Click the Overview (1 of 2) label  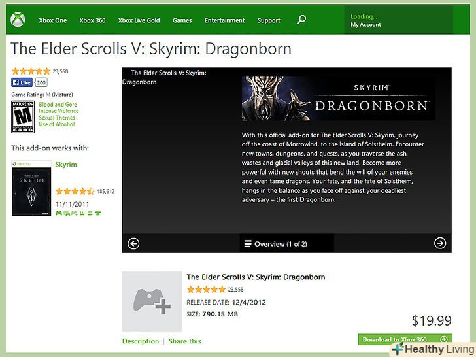coord(280,244)
